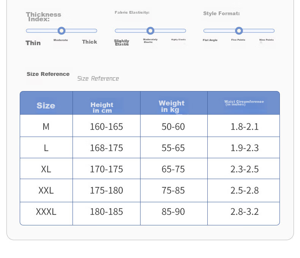Click the 'Flat Angle' label
Image resolution: width=300 pixels, height=258 pixels.
210,40
